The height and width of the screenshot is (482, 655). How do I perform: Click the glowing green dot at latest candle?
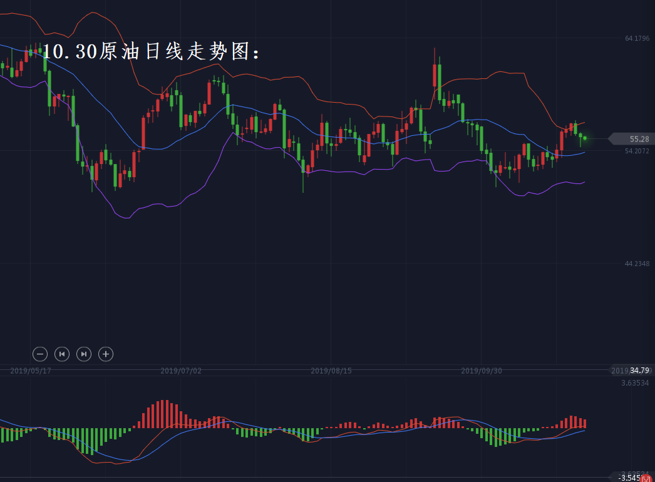click(585, 138)
